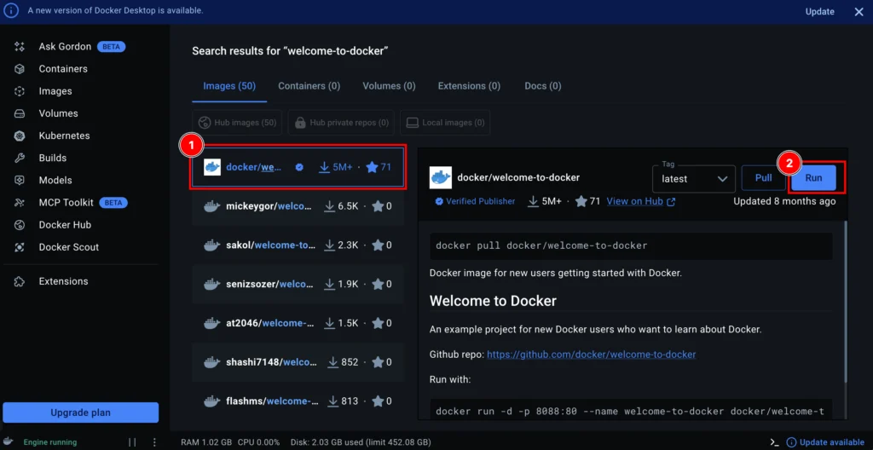
Task: Click the Pull button
Action: point(763,178)
